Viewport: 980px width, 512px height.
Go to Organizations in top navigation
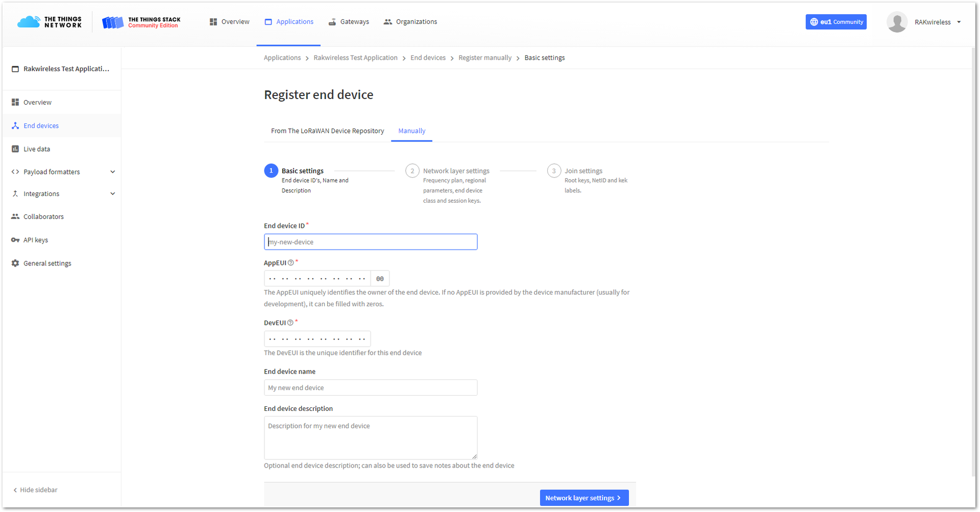410,22
